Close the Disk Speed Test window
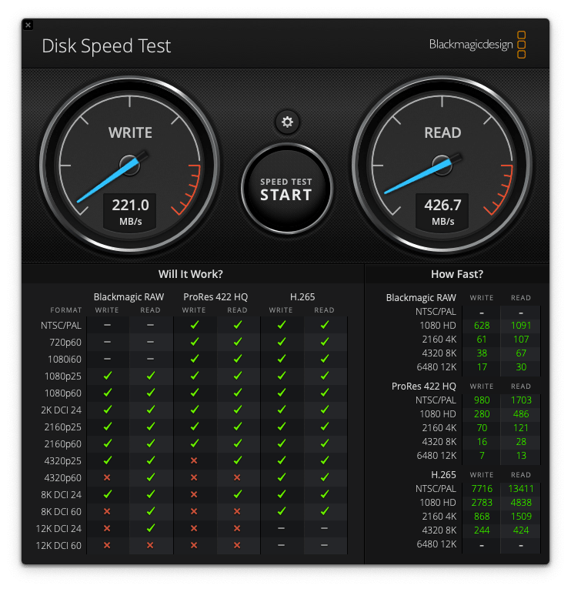Screen dimensions: 571x589 point(28,25)
